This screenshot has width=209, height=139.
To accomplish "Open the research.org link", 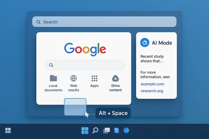I will [152, 91].
